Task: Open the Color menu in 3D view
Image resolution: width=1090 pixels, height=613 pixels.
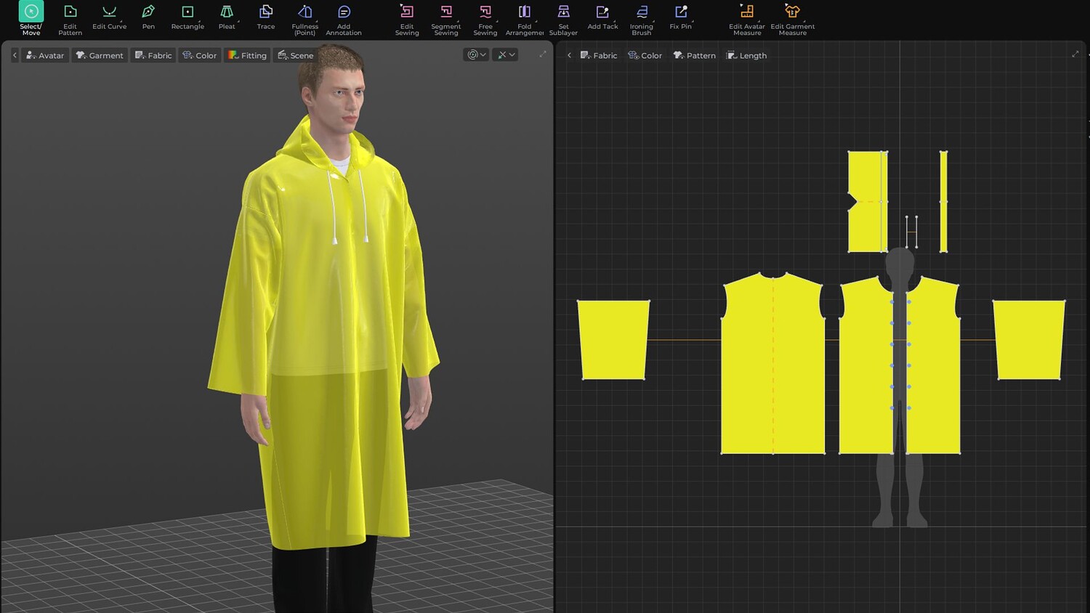Action: [x=200, y=55]
